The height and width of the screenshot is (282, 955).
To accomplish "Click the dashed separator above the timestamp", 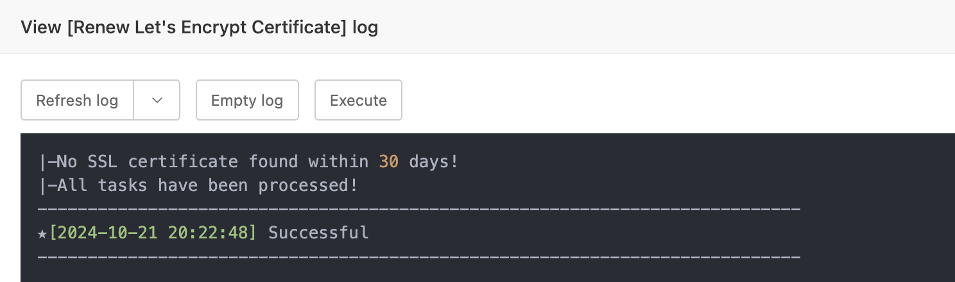I will 418,210.
